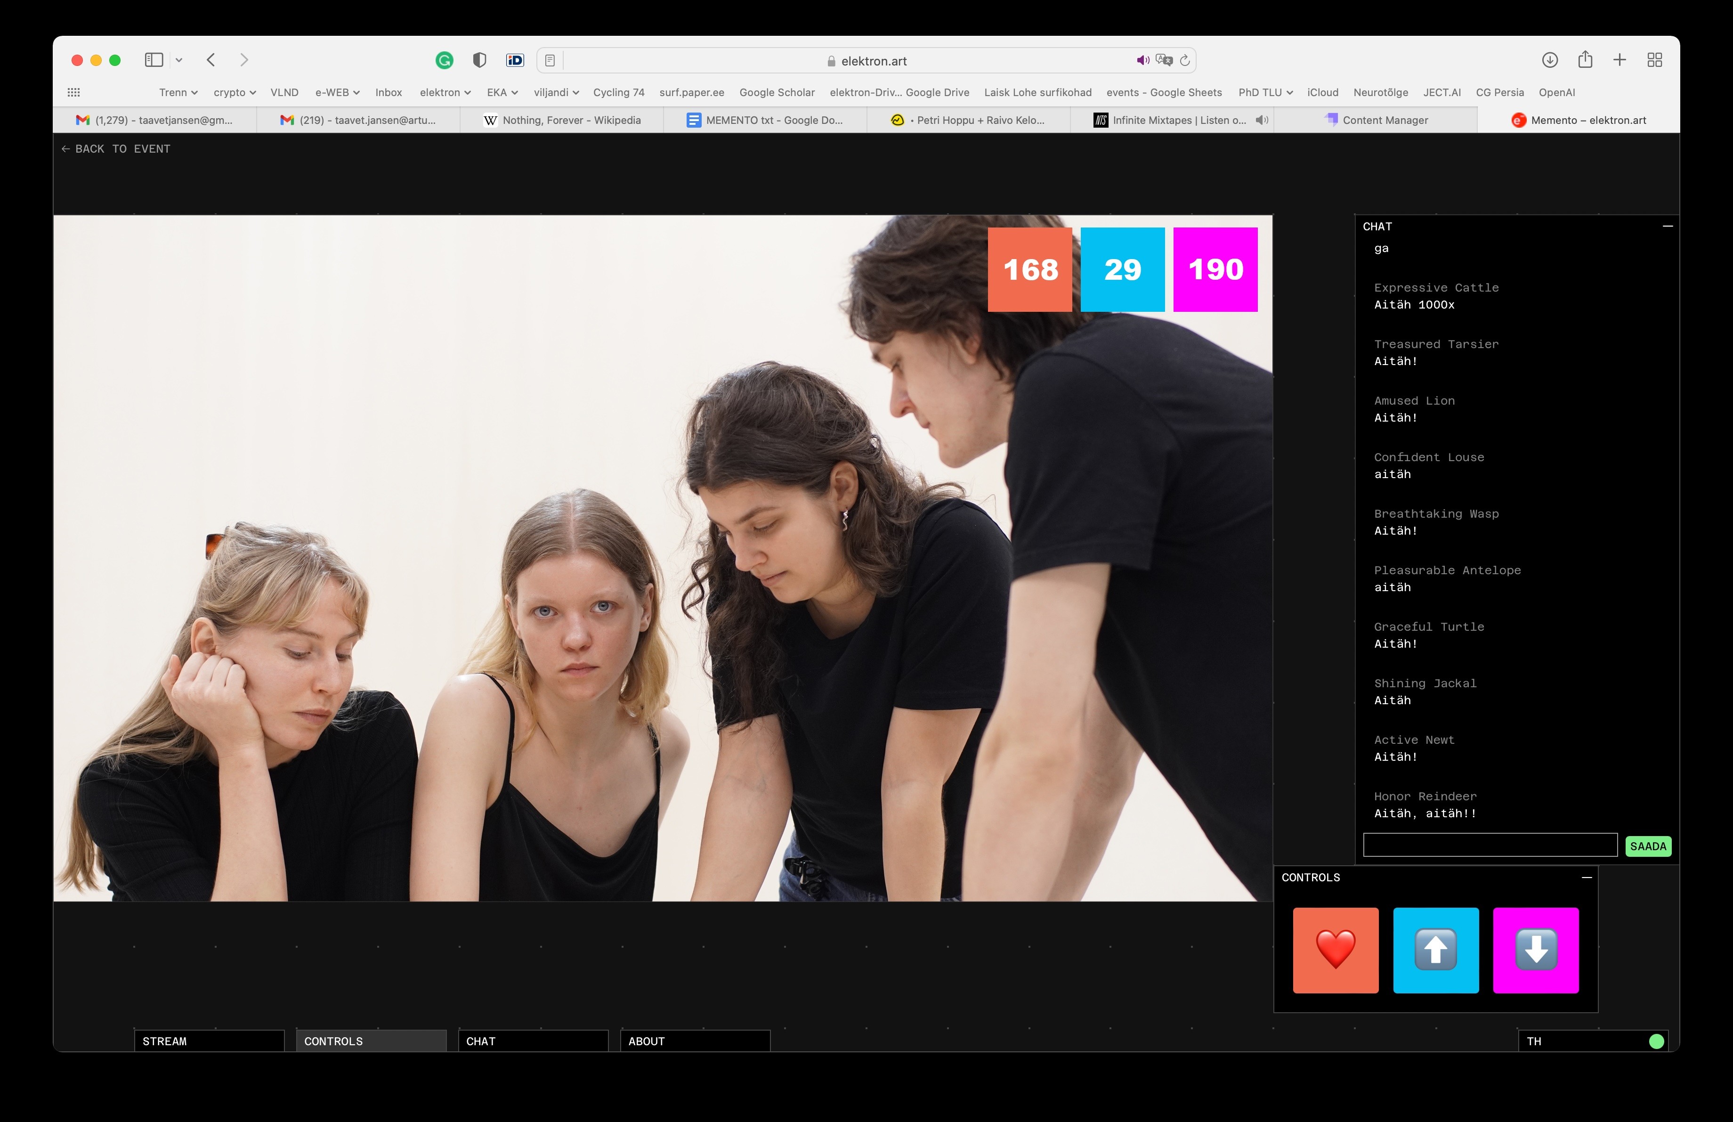Switch to the Content Manager tab
Image resolution: width=1733 pixels, height=1122 pixels.
click(1376, 120)
